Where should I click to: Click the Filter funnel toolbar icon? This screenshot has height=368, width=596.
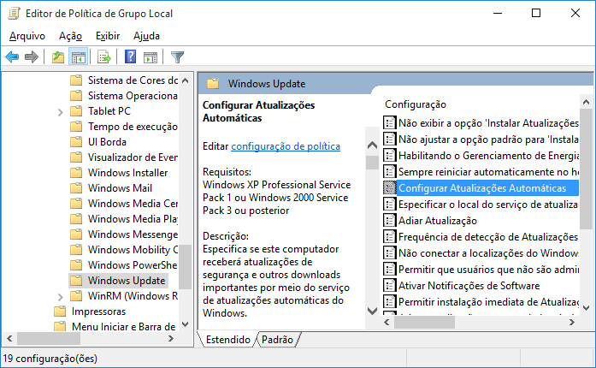tap(177, 57)
